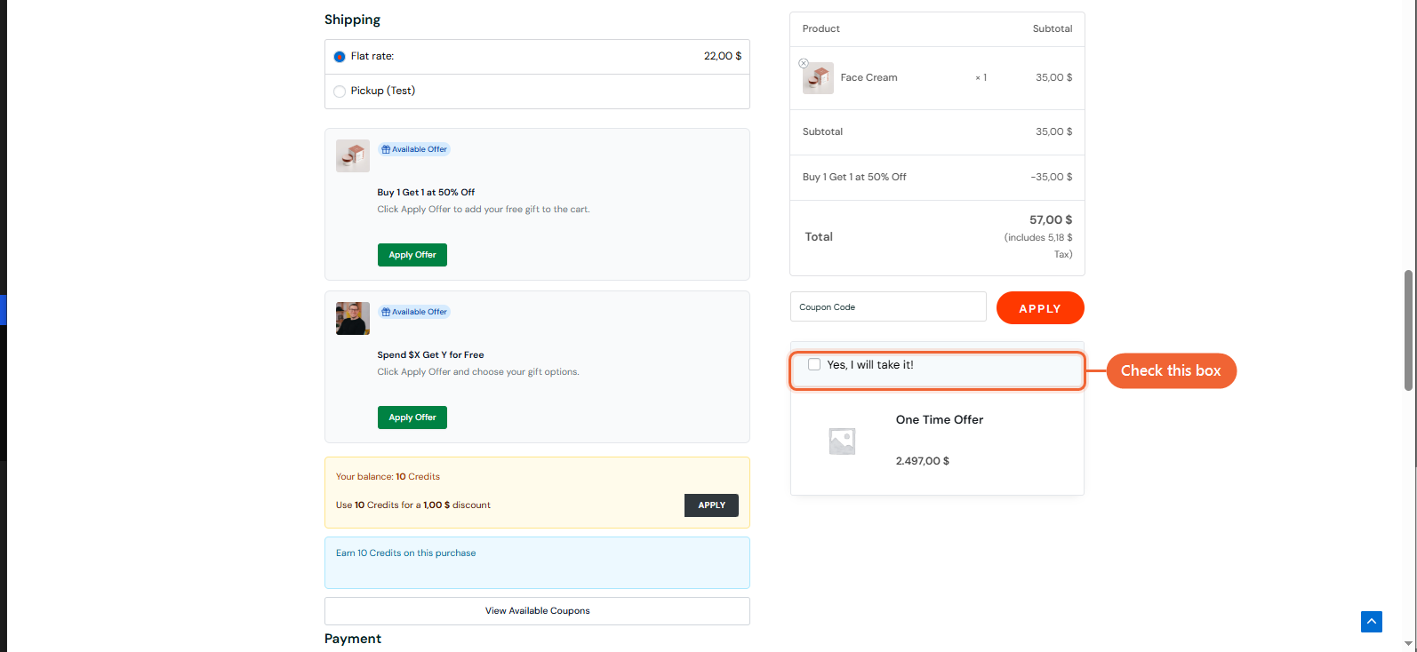This screenshot has height=652, width=1417.
Task: Click 'Buy 1 Get 1 at 50% Off' summary row label
Action: 854,177
